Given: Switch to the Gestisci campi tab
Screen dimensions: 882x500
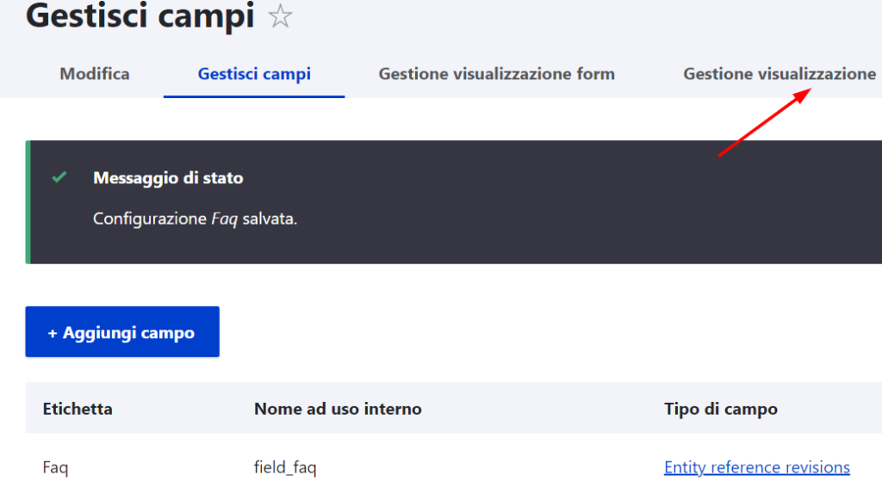Looking at the screenshot, I should point(253,74).
